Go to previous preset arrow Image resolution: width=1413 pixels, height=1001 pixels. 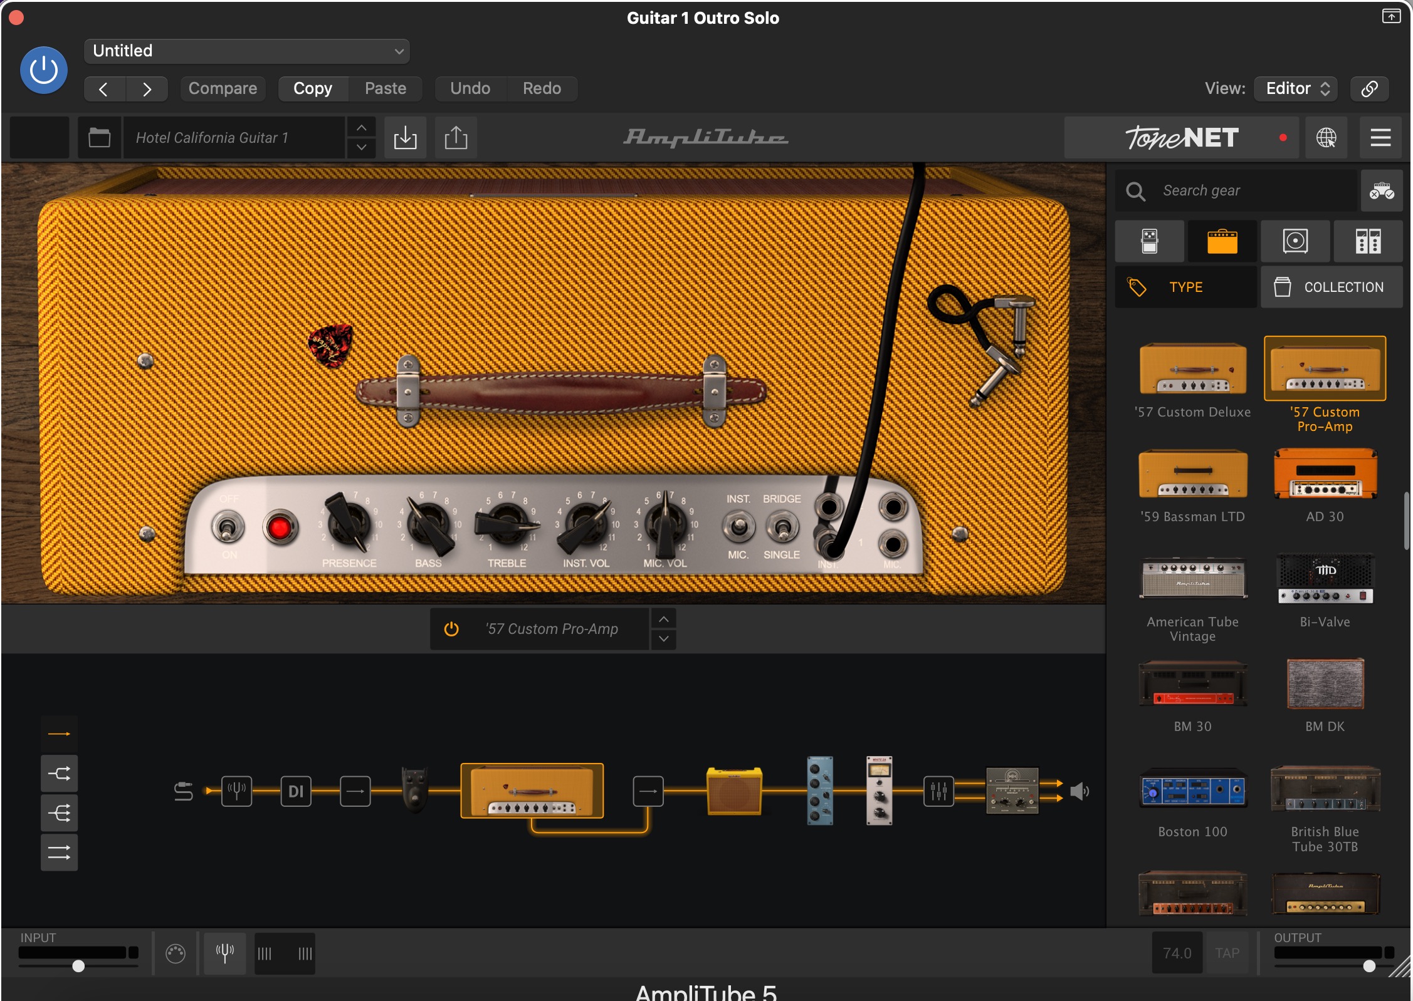pyautogui.click(x=104, y=89)
